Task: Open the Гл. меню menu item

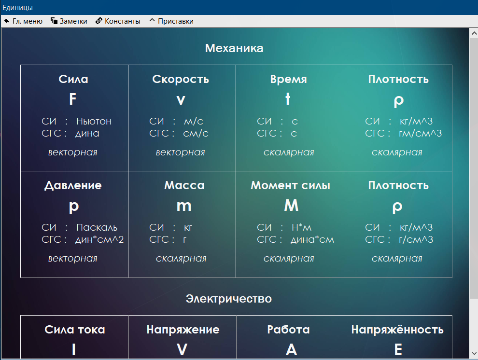Action: pos(23,21)
